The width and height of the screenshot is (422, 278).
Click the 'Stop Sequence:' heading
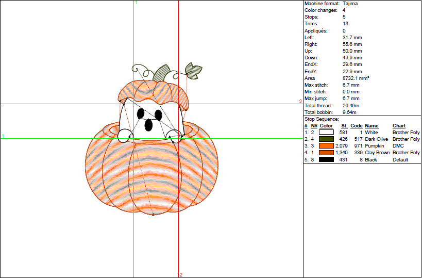click(x=322, y=119)
